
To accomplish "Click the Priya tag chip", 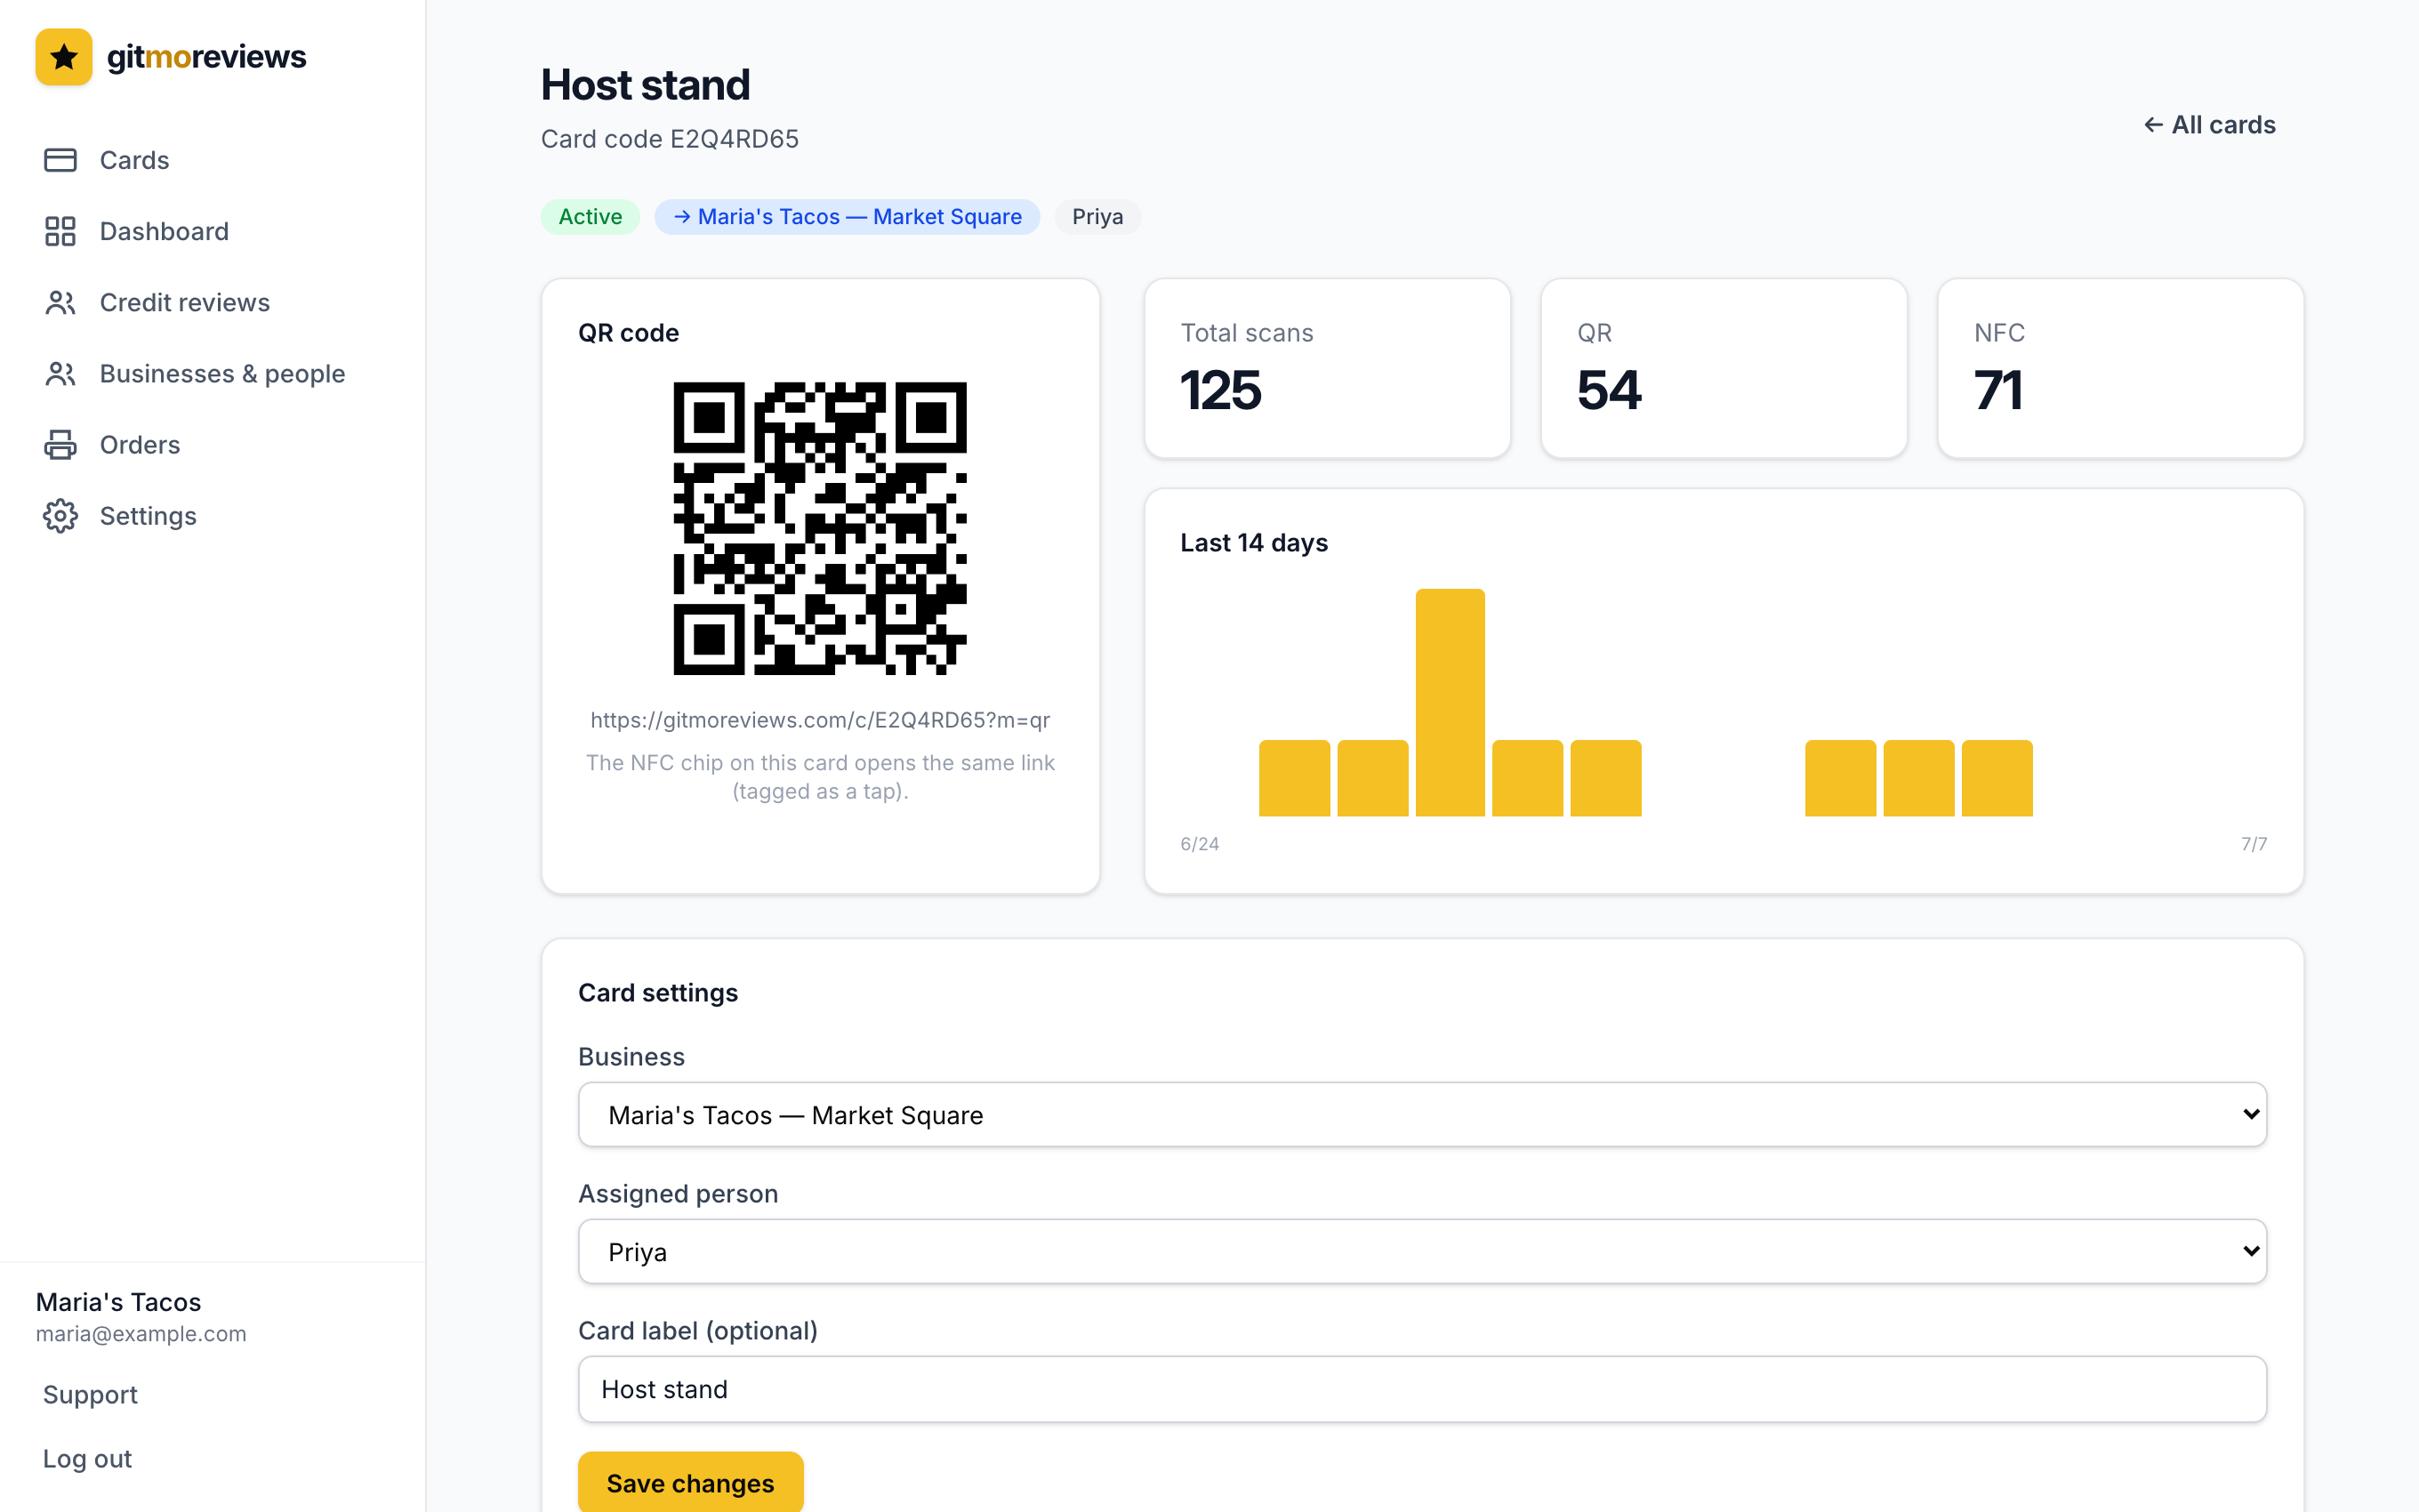I will 1097,217.
